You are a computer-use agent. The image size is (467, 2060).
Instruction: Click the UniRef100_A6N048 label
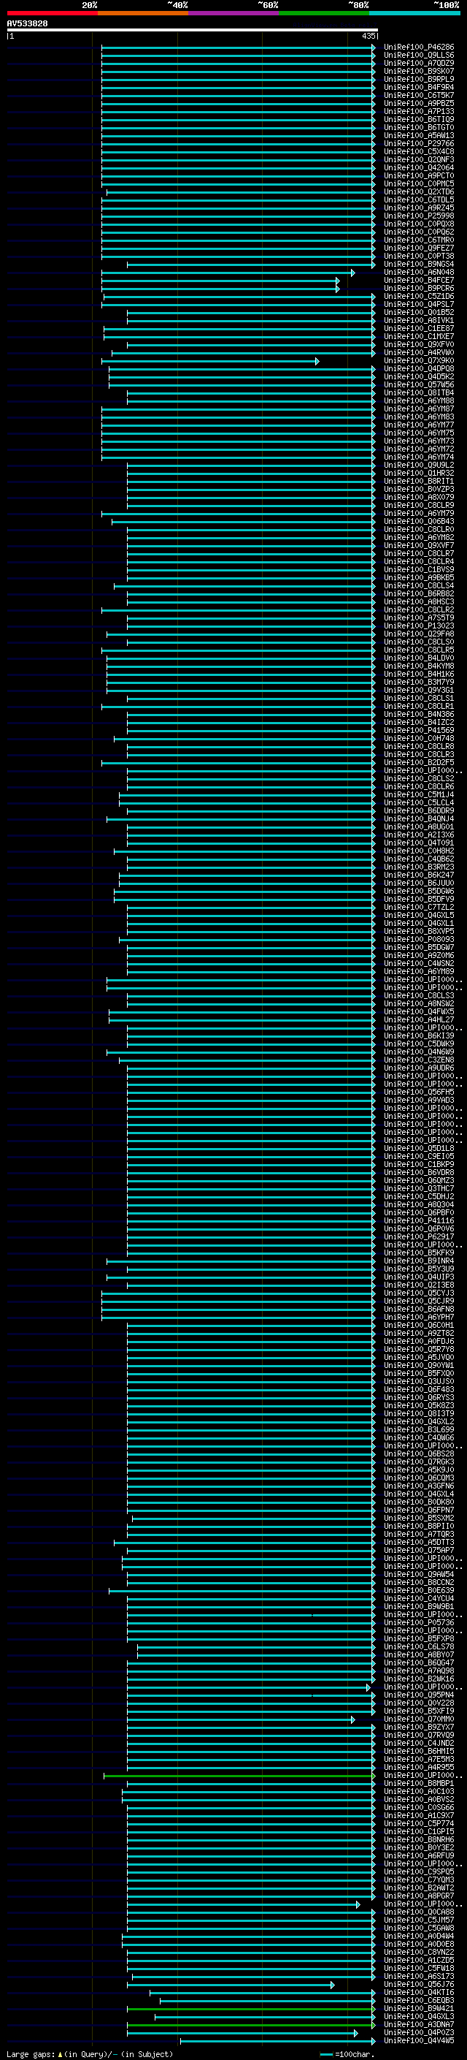click(x=418, y=273)
